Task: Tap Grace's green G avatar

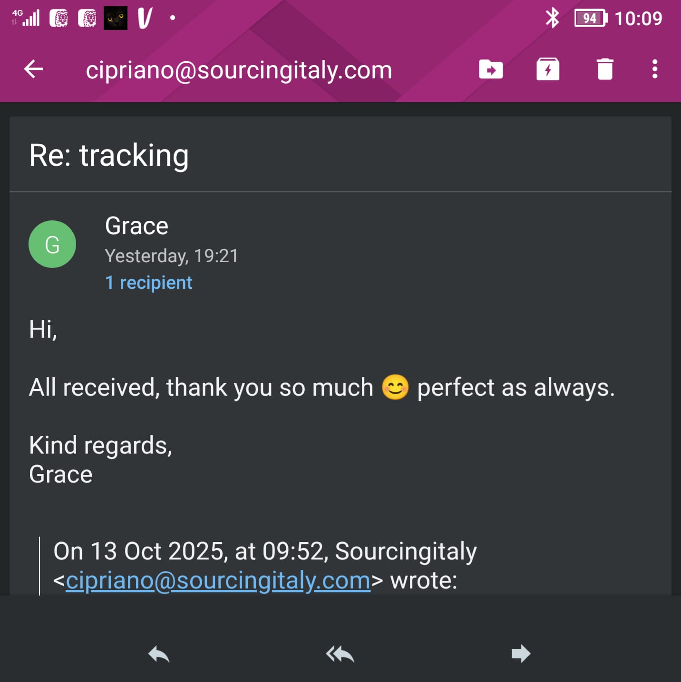Action: coord(52,244)
